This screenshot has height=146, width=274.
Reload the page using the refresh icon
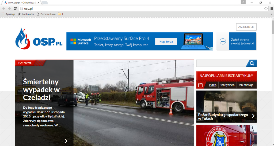coord(15,9)
